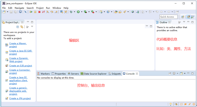Toggle Use Step Filters
The width and height of the screenshot is (197, 107).
[x=66, y=12]
